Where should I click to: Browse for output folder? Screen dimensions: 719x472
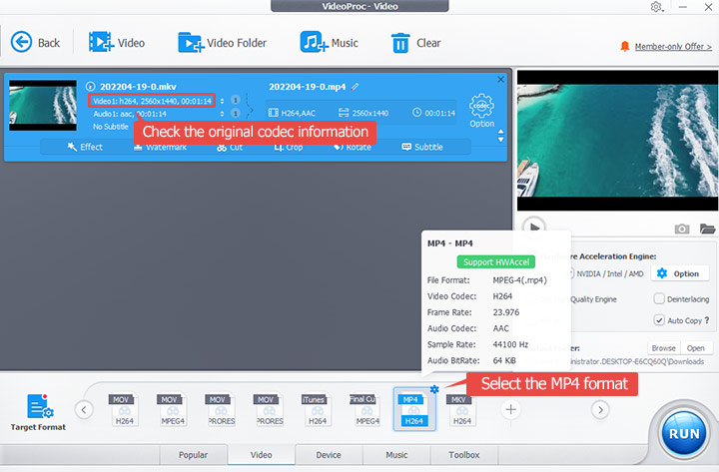click(663, 348)
